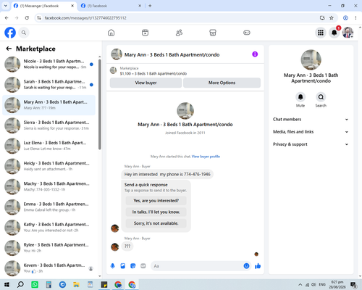The width and height of the screenshot is (362, 290).
Task: Select the Mary Ann conversation row
Action: click(x=49, y=105)
